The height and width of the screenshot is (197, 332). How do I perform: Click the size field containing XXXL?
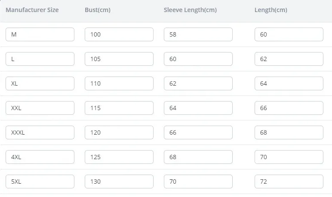click(x=40, y=132)
